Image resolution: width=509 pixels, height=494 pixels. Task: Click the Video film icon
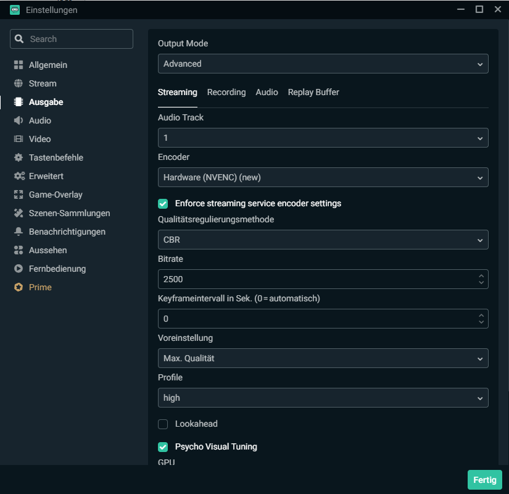pyautogui.click(x=19, y=139)
